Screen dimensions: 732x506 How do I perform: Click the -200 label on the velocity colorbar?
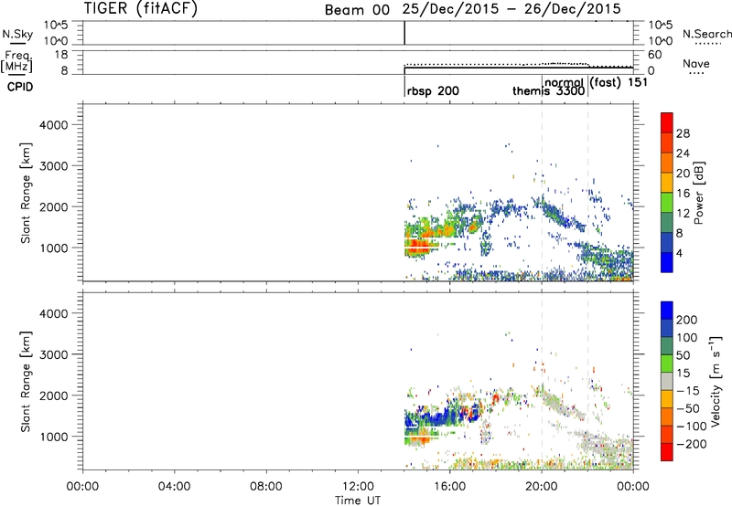691,444
